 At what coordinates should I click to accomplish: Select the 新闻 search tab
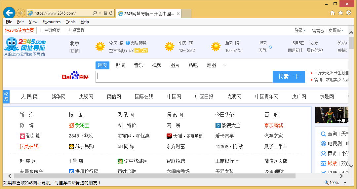pos(120,65)
